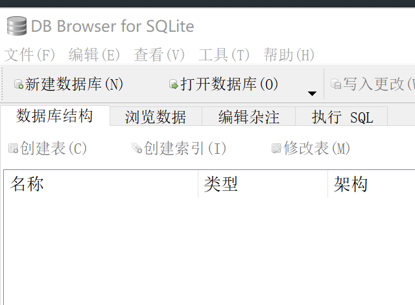Click the 打开数据库 (Open Database) icon
Image resolution: width=415 pixels, height=305 pixels.
coord(173,84)
